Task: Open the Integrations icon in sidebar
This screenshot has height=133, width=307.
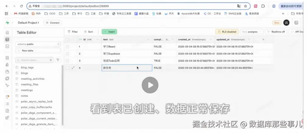Action: pyautogui.click(x=7, y=117)
